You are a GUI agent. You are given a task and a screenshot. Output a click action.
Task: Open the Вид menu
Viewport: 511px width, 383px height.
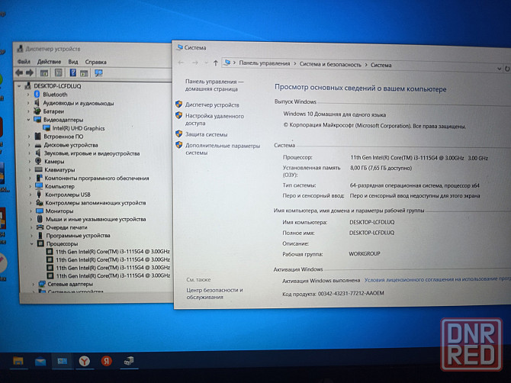(73, 62)
